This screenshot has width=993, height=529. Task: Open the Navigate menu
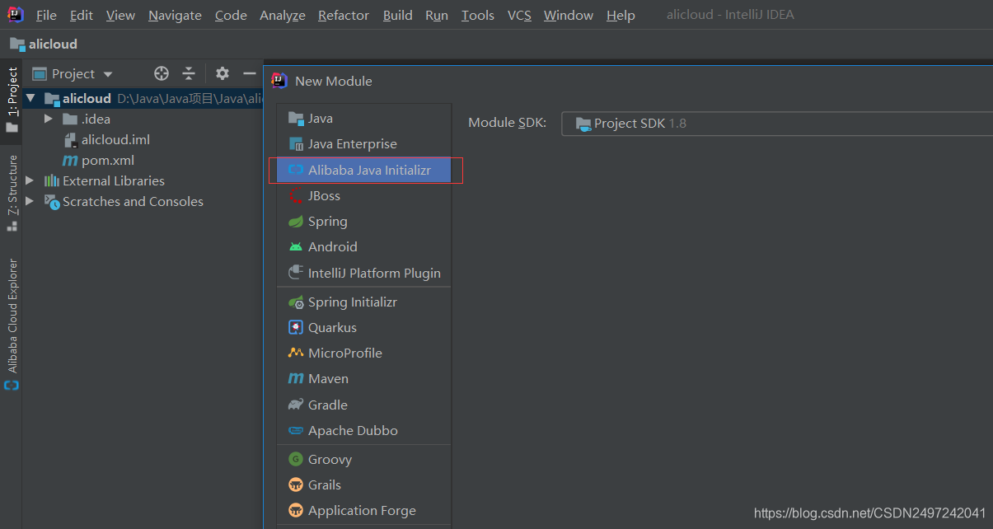tap(175, 15)
